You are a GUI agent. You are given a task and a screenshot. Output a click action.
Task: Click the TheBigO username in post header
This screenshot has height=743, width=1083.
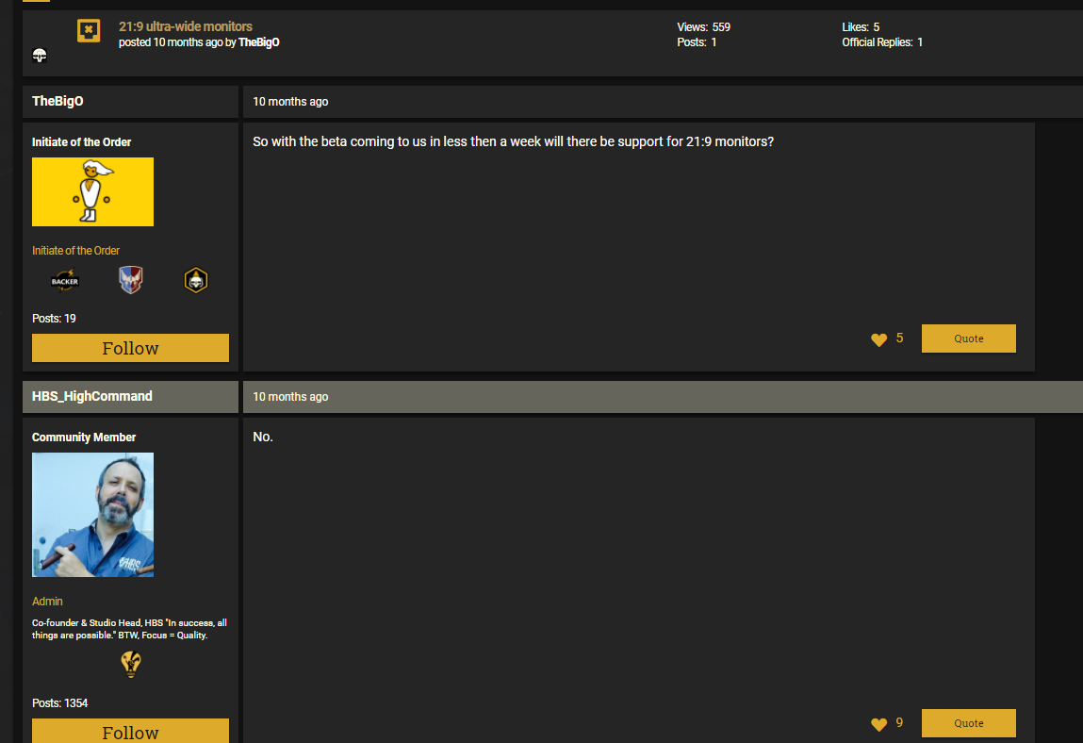(x=57, y=102)
